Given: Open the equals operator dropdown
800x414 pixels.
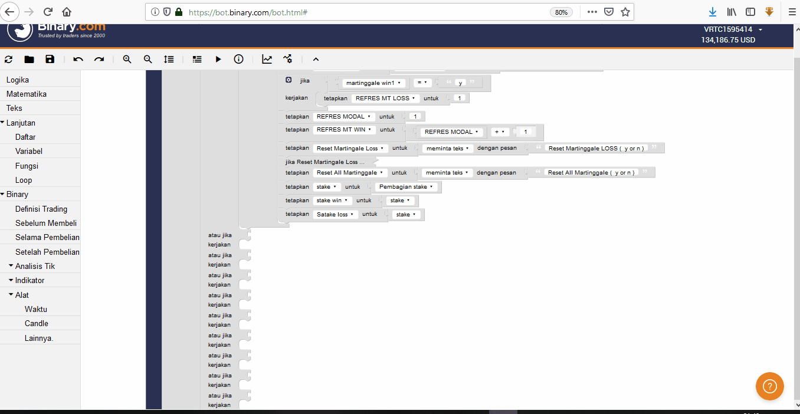Looking at the screenshot, I should click(x=422, y=83).
